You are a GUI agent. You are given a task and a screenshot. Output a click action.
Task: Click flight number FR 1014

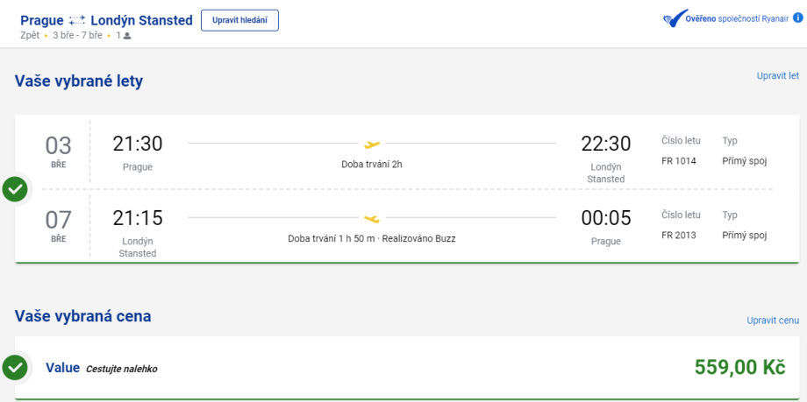tap(678, 160)
